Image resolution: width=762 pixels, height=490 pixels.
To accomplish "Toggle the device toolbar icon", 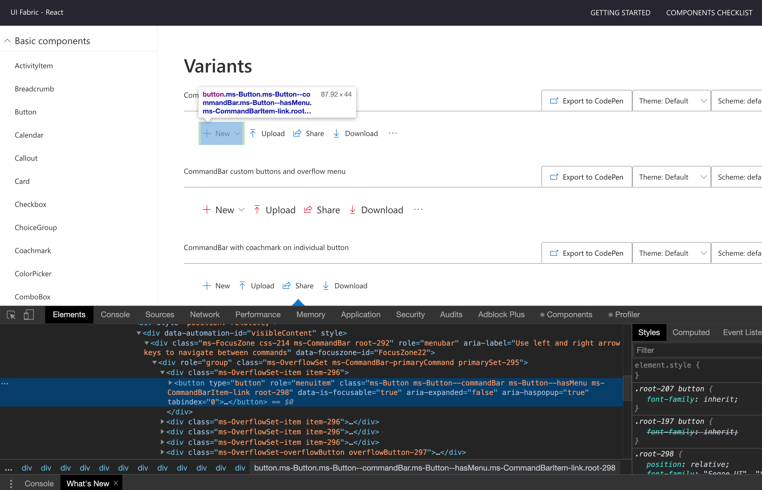I will pos(29,315).
